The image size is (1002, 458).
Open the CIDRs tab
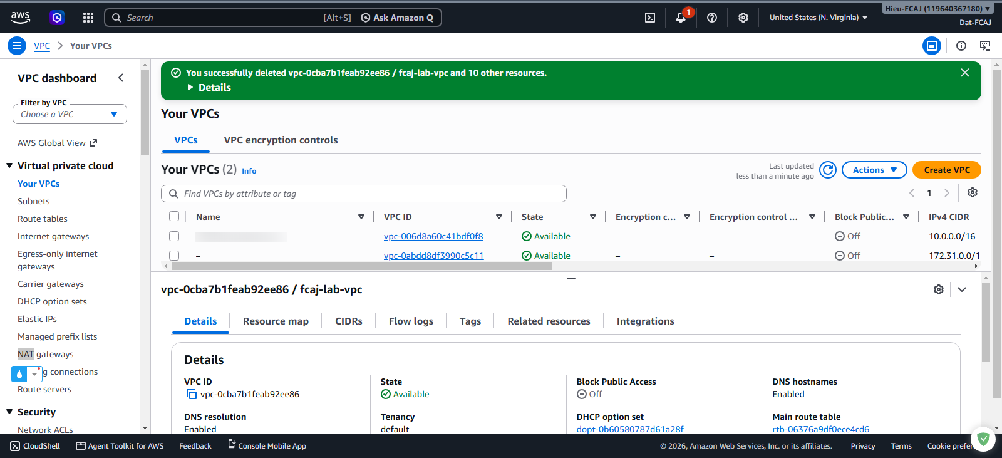pyautogui.click(x=349, y=321)
